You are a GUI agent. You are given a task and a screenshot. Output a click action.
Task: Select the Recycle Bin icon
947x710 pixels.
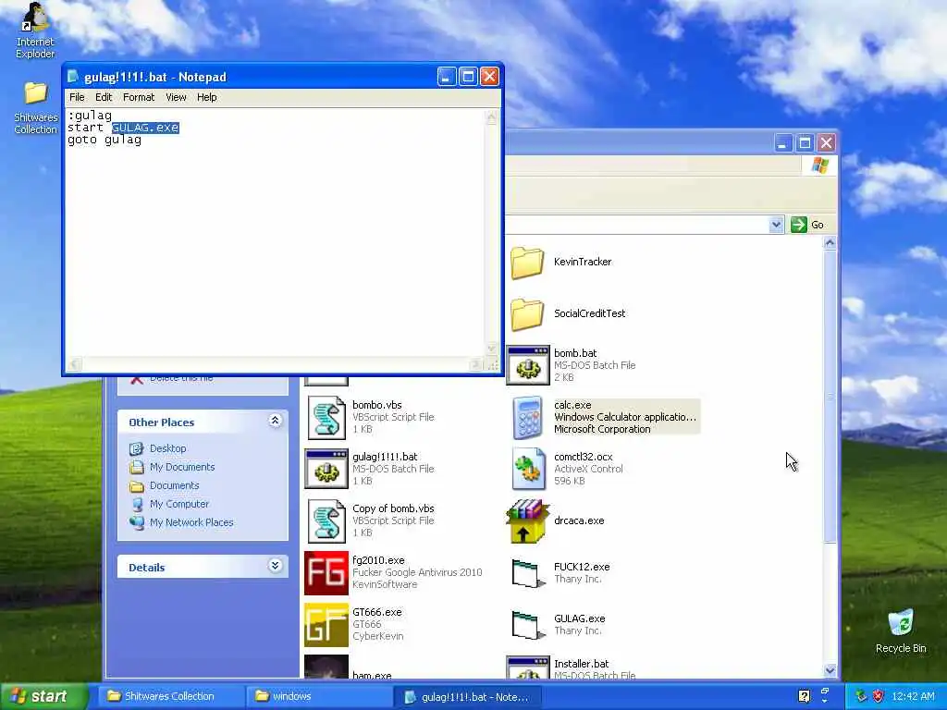pyautogui.click(x=901, y=630)
